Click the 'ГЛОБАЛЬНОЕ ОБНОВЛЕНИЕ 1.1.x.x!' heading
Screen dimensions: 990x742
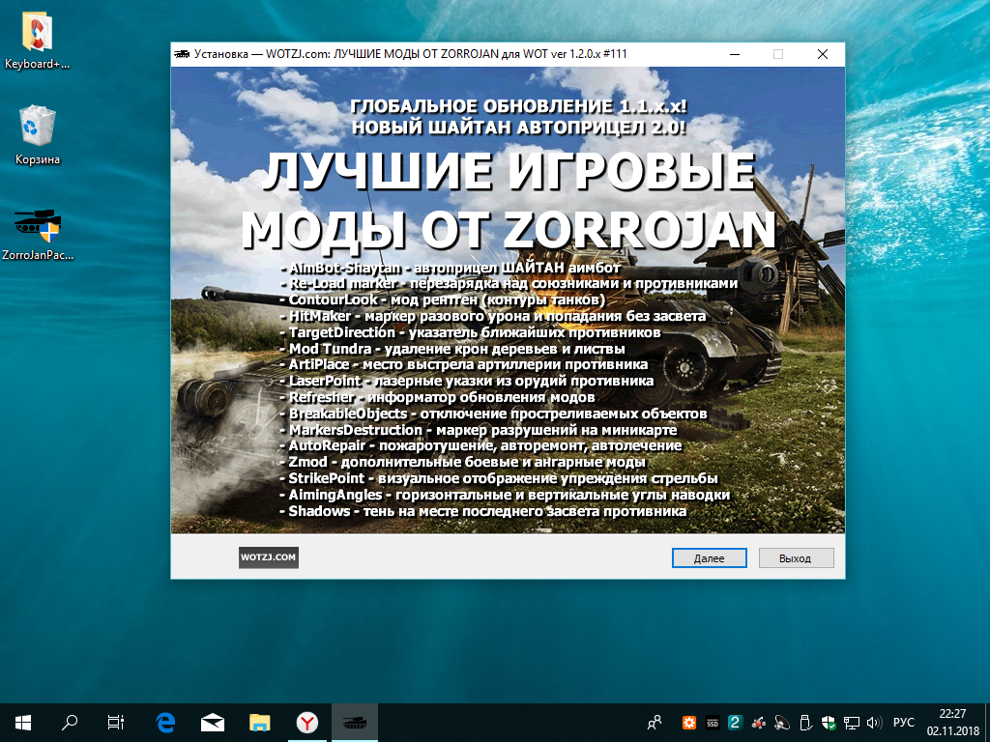point(518,106)
